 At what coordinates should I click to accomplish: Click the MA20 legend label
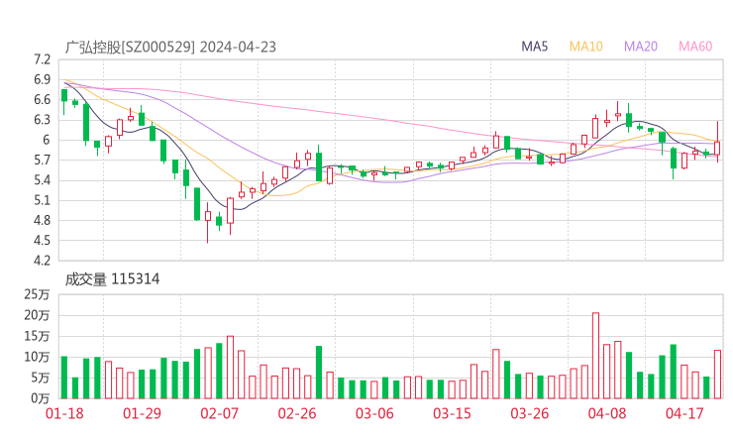(x=641, y=47)
